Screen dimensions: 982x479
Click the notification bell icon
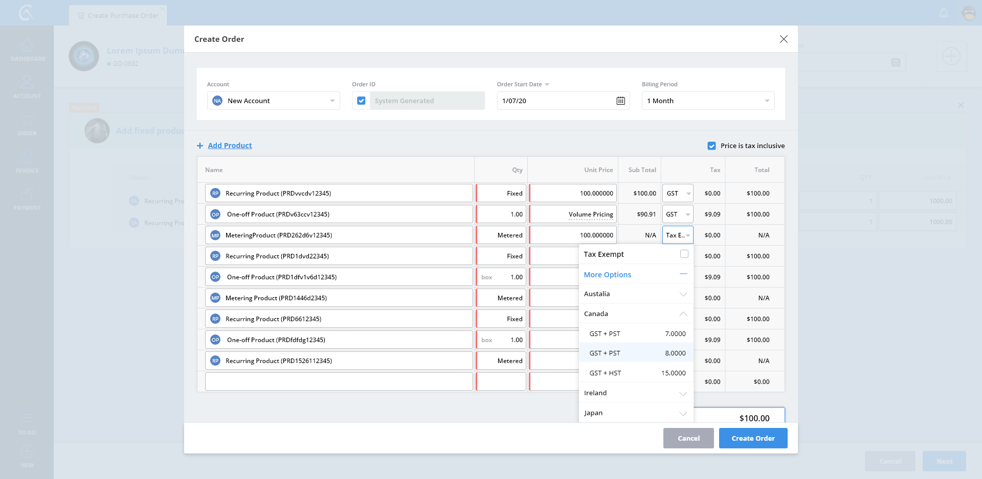point(944,13)
